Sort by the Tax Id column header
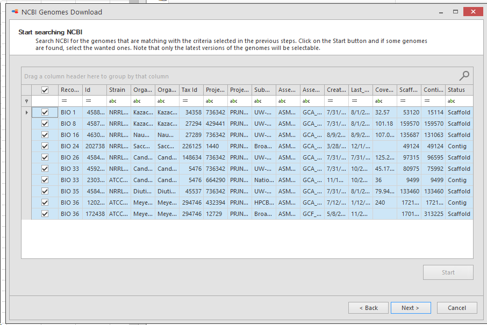Screen dimensions: 487x325 (191, 90)
